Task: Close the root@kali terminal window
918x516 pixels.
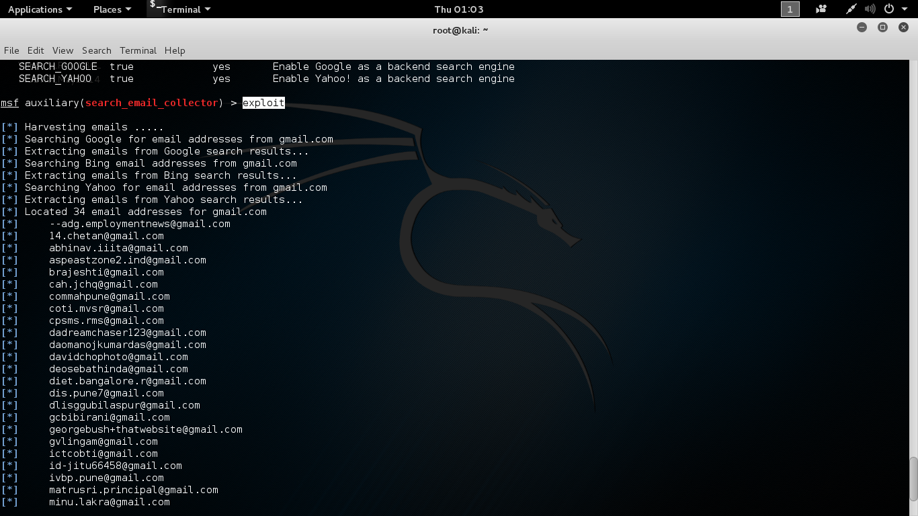Action: [904, 28]
